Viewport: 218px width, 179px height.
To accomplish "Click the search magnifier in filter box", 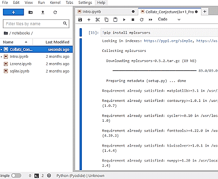I will 65,24.
